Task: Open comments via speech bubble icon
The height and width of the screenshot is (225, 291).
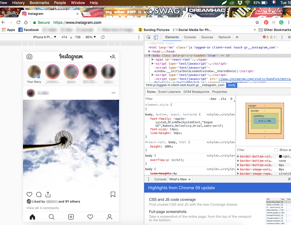Action: tap(38, 194)
